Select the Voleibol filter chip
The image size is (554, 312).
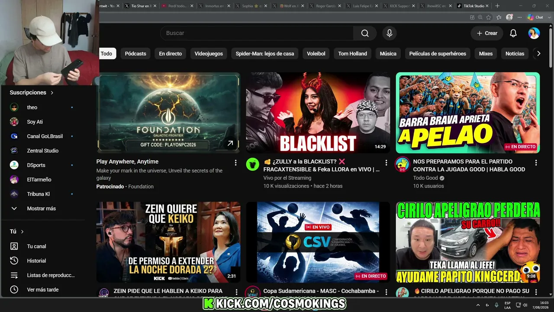(315, 54)
